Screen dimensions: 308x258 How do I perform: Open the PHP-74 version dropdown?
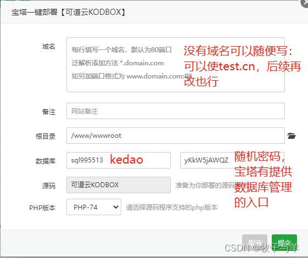click(94, 207)
